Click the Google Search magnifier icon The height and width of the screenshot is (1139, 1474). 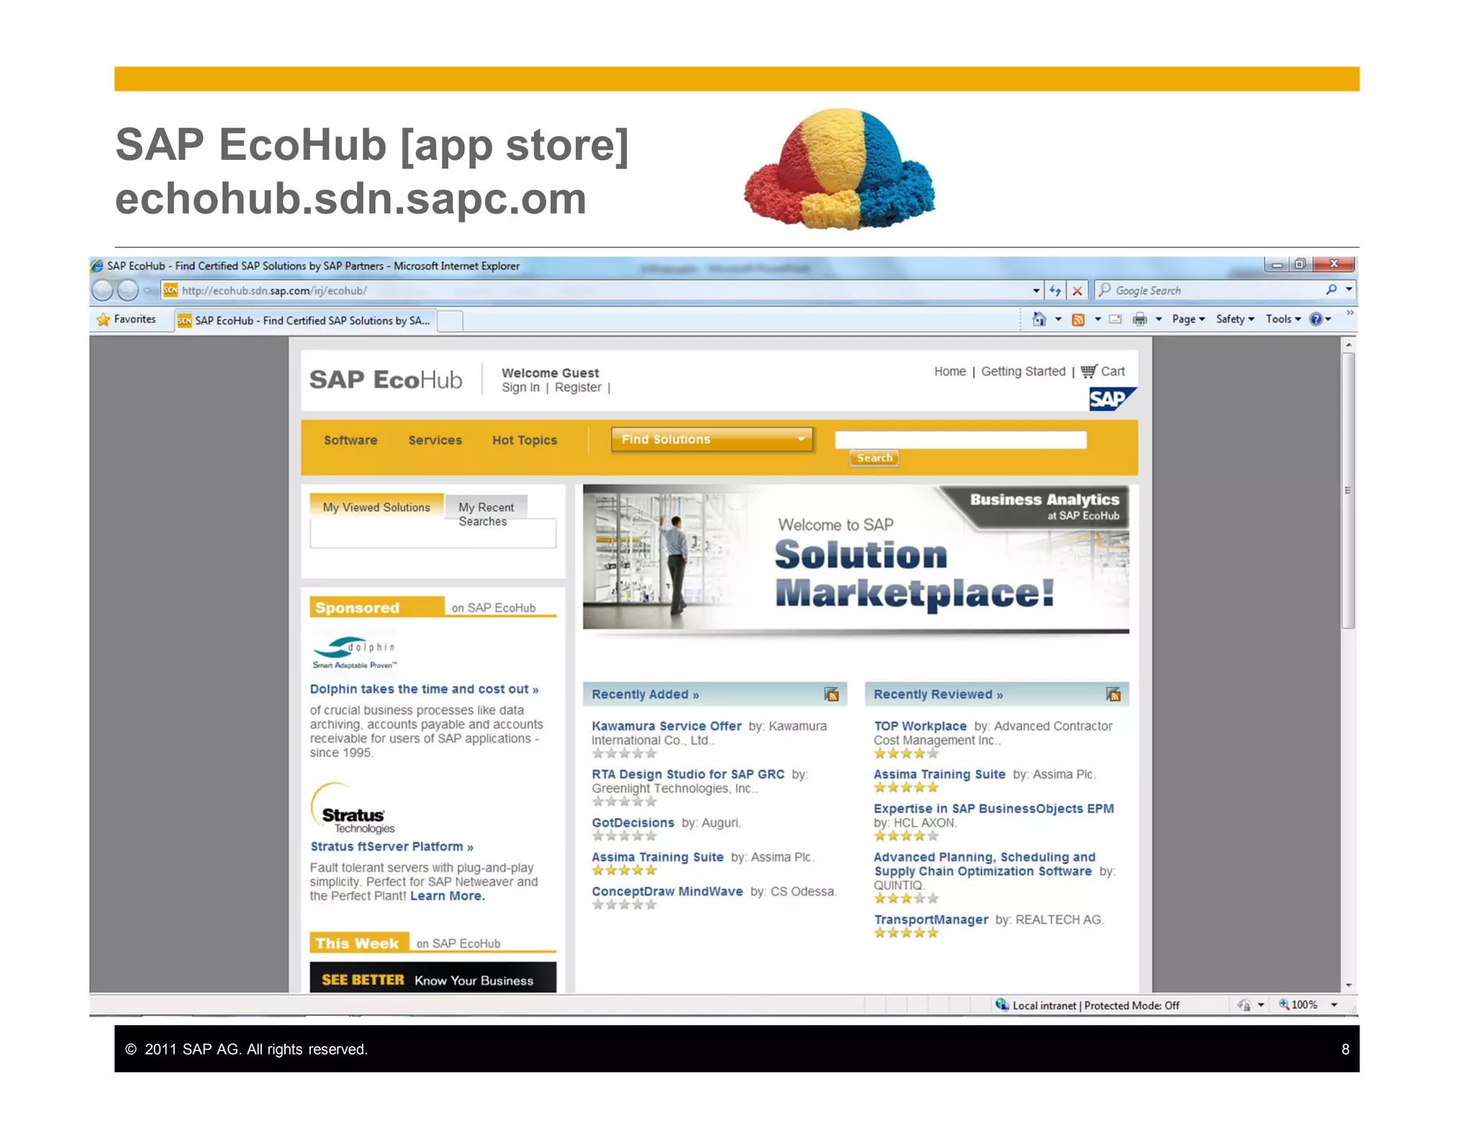point(1331,289)
